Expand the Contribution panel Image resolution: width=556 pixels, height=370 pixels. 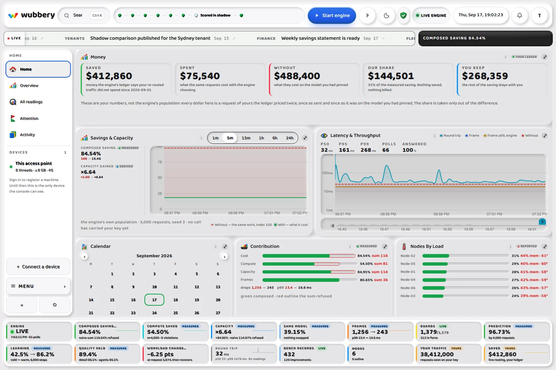[x=385, y=246]
